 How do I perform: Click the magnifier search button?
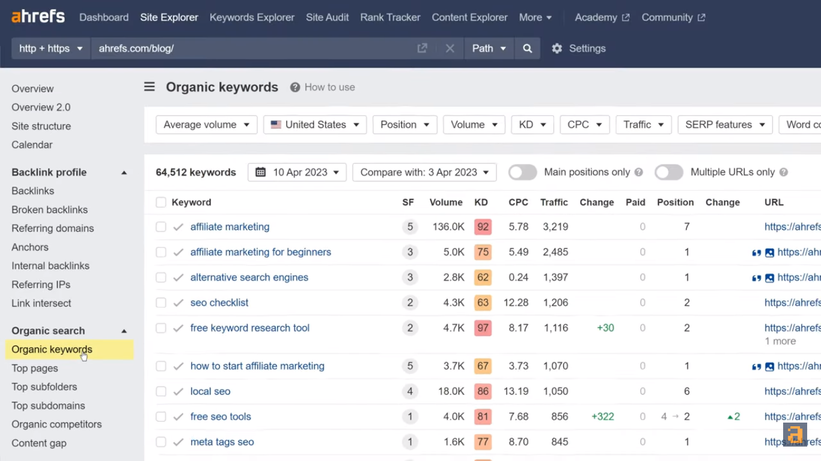point(527,49)
